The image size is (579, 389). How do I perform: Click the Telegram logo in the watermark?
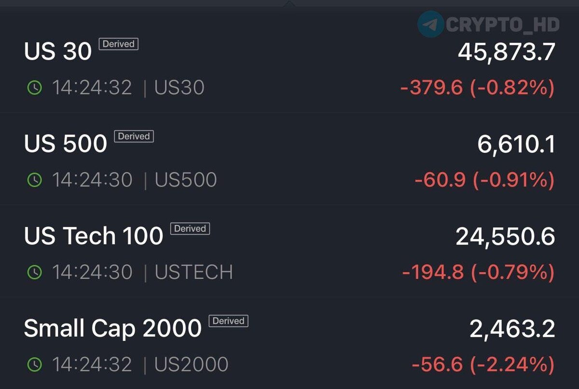tap(430, 24)
